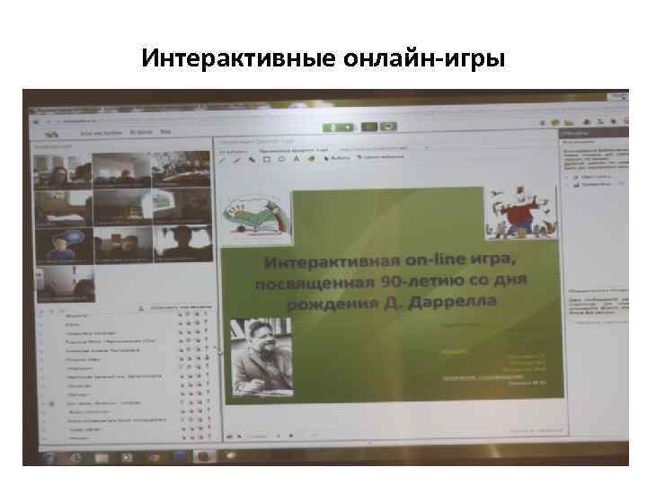Click the round yellow-green icon left of folder
Viewport: 647px width, 485px height.
coord(555,122)
